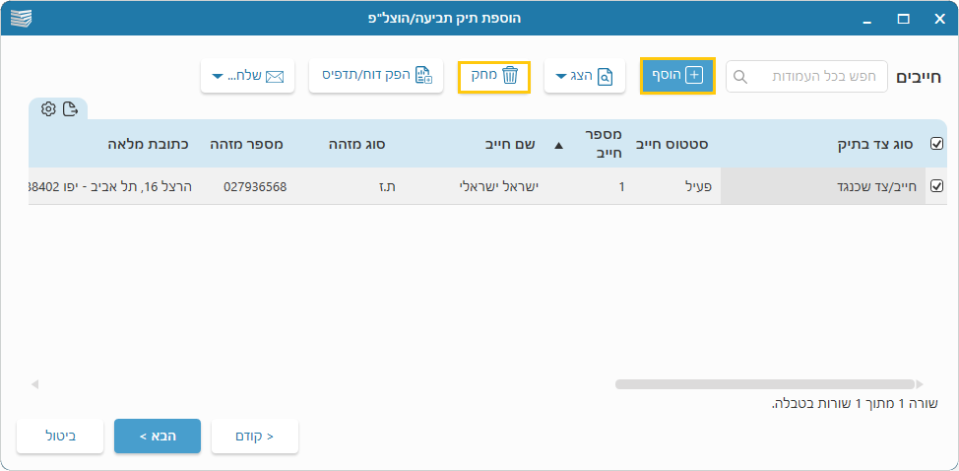Click the סטטוס חייב column header
Image resolution: width=959 pixels, height=471 pixels.
[x=674, y=144]
